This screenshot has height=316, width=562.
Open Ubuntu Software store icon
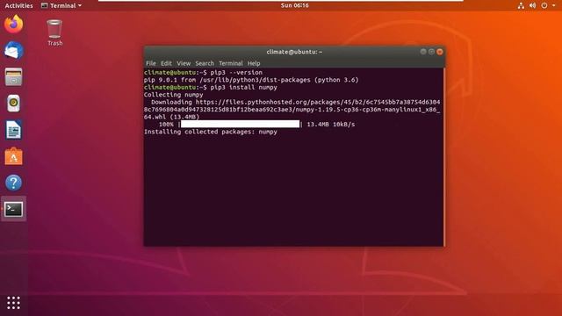click(x=14, y=156)
